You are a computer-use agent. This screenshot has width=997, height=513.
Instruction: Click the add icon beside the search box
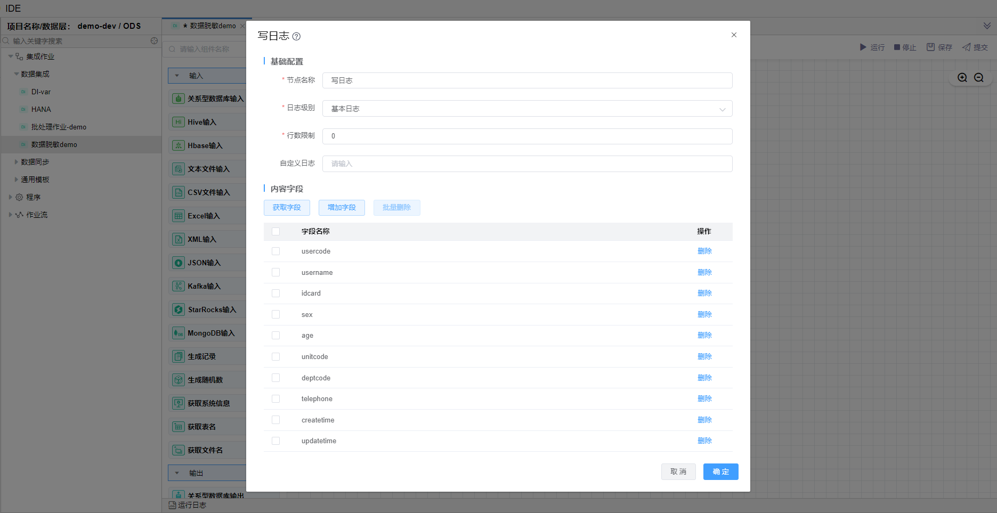coord(154,41)
